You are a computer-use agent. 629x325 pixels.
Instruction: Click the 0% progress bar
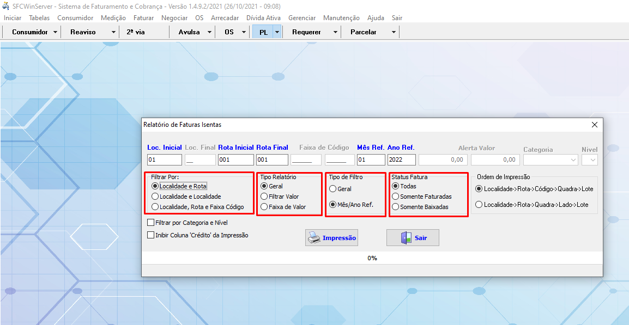(372, 258)
